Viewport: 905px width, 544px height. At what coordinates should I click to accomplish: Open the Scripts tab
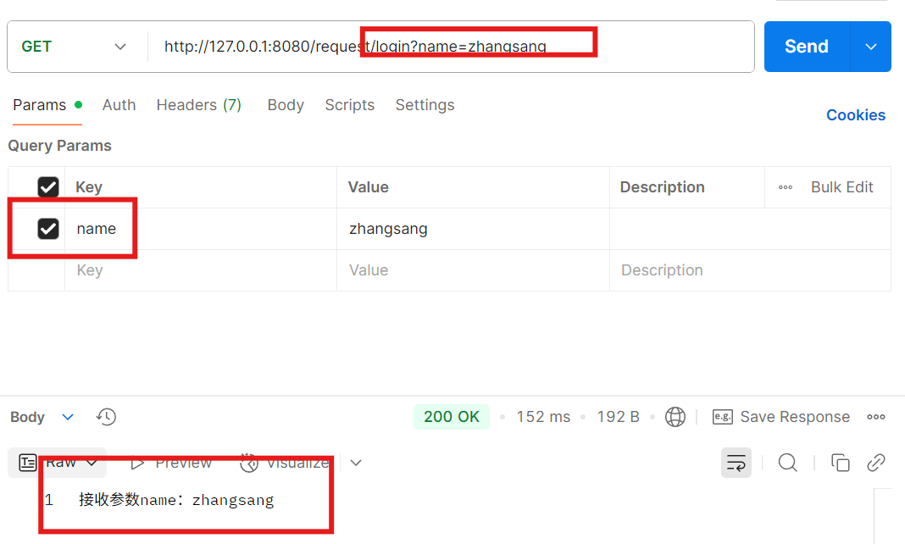[350, 105]
